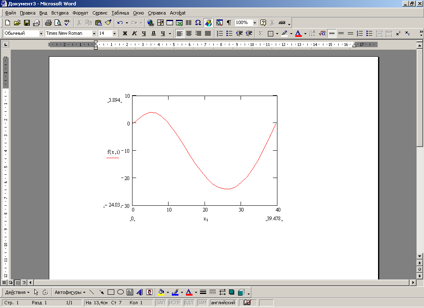The height and width of the screenshot is (308, 424).
Task: Apply fill color bucket swatch
Action: point(161,292)
